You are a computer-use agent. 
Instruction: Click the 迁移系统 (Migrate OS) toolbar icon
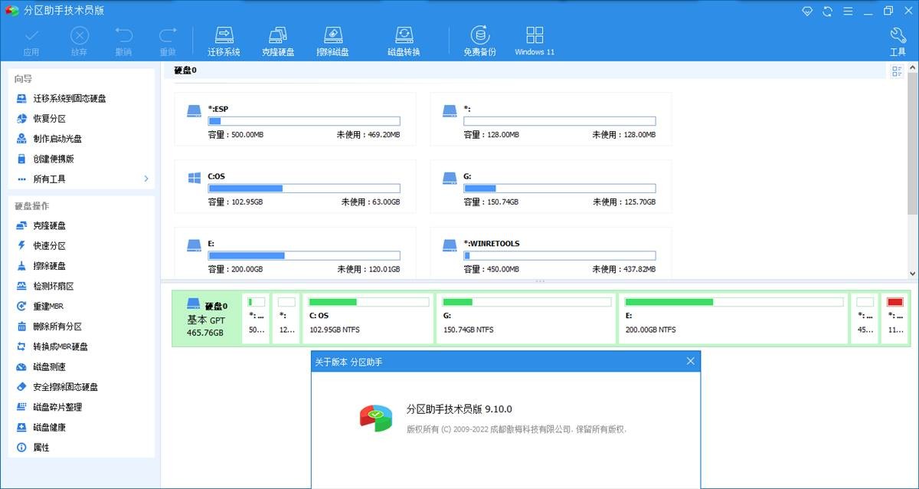point(224,41)
